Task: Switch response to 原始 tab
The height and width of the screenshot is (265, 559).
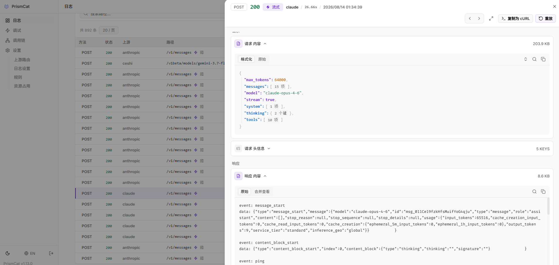Action: point(245,192)
